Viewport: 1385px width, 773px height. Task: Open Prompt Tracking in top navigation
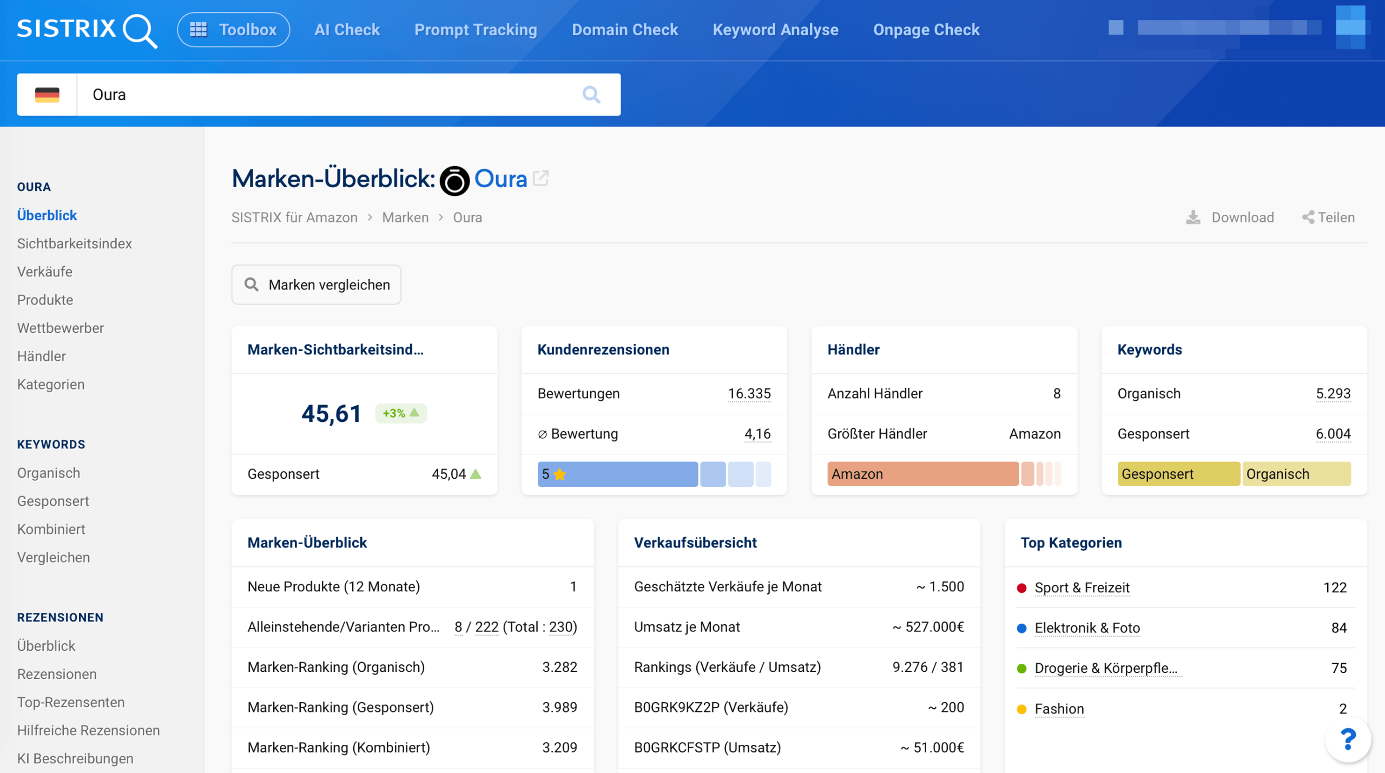click(x=476, y=30)
